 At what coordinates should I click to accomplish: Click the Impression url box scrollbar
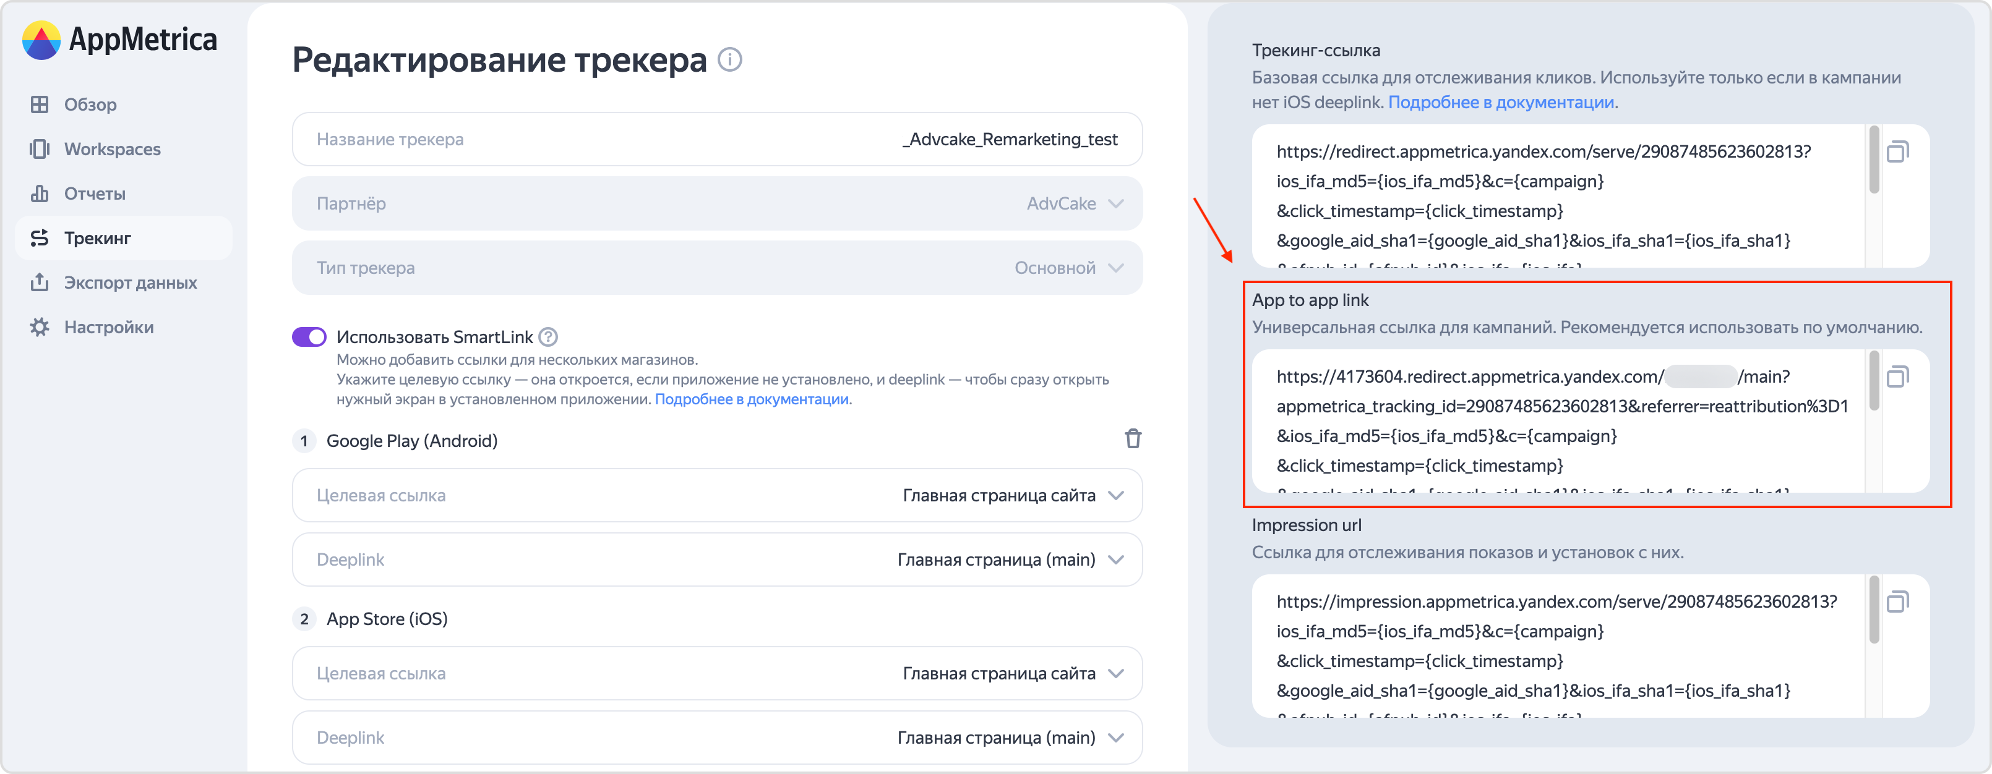(1874, 610)
